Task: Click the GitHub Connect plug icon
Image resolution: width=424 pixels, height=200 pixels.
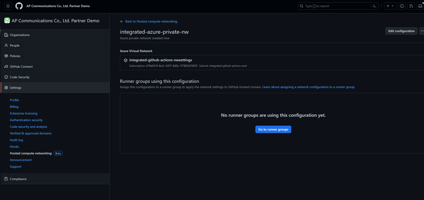Action: click(x=6, y=67)
